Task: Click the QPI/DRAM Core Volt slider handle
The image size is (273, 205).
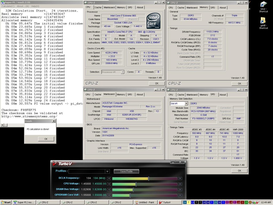Action: pos(130,195)
